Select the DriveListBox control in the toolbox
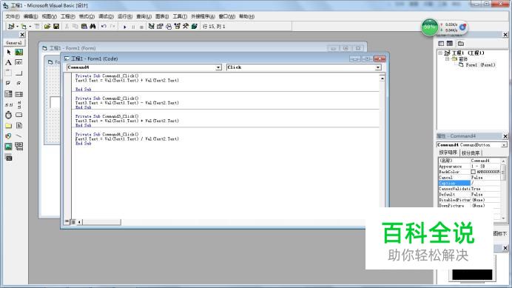This screenshot has height=288, width=512. 19,115
